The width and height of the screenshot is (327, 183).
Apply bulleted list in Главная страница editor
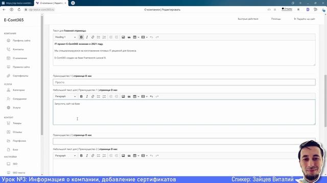click(x=99, y=37)
